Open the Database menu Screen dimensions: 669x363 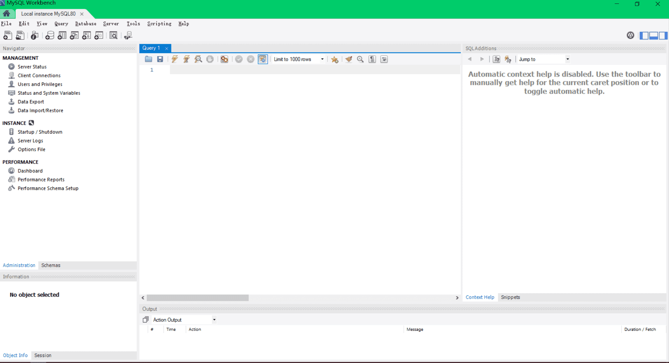85,23
